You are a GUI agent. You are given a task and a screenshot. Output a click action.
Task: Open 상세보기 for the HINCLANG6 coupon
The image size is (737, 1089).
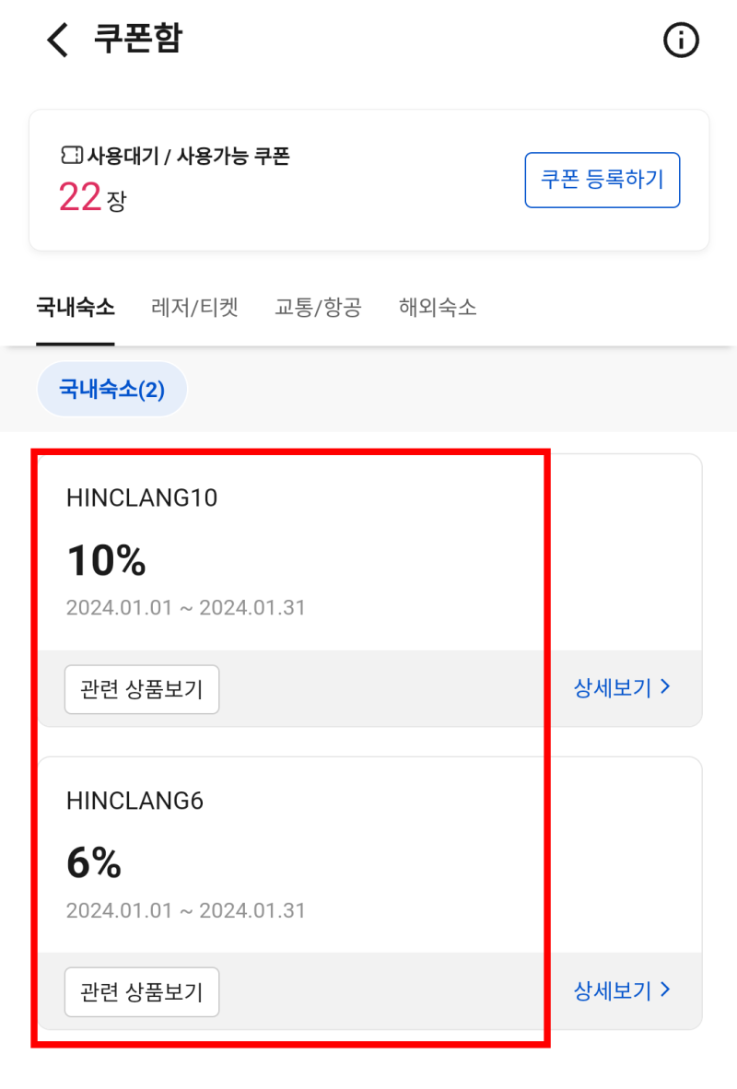point(613,990)
